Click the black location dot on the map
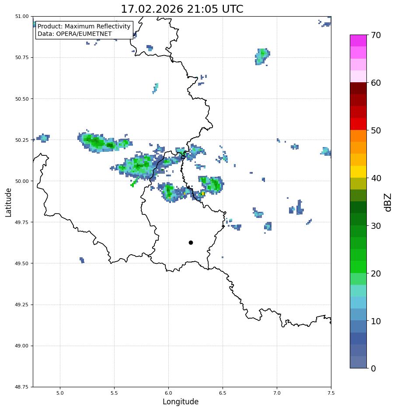 click(191, 243)
